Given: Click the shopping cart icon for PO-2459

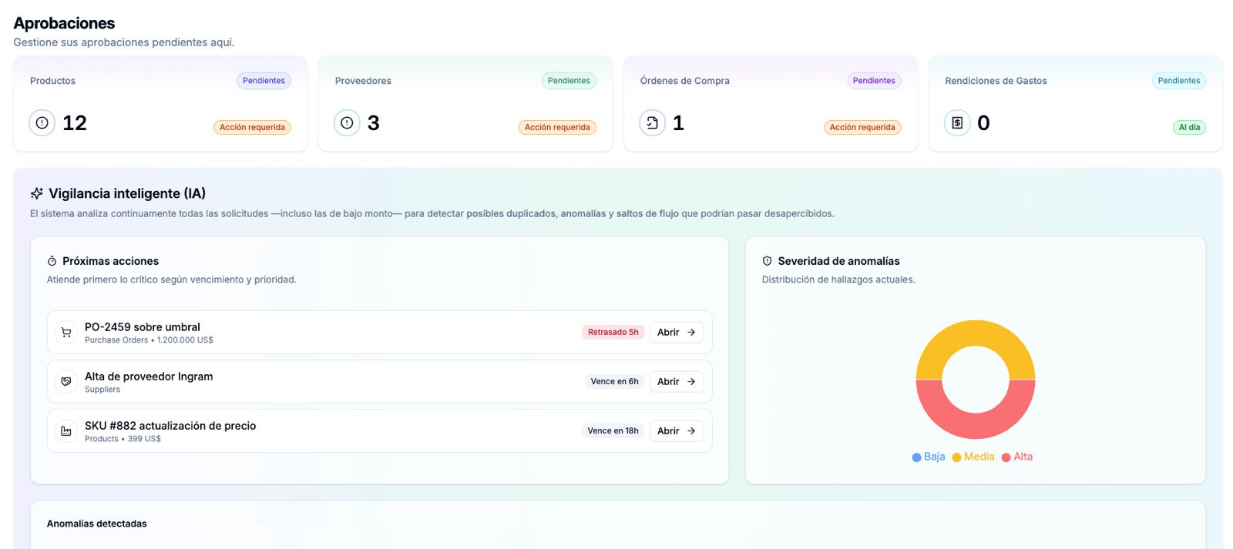Looking at the screenshot, I should pos(66,333).
